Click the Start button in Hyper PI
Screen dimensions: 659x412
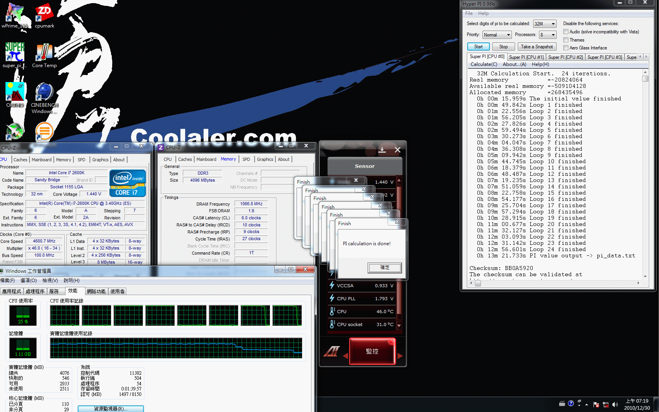tap(478, 47)
